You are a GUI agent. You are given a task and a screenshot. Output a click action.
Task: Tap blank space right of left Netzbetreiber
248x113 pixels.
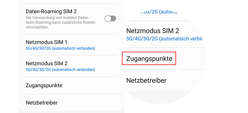tap(90, 103)
